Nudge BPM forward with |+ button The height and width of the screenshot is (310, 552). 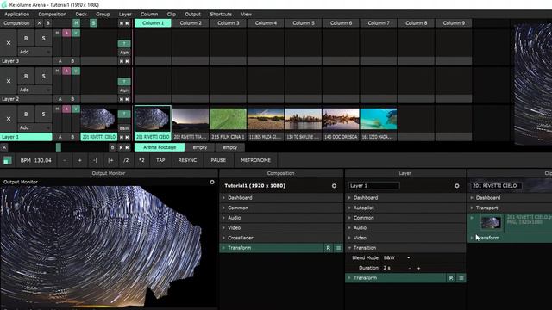pyautogui.click(x=110, y=160)
